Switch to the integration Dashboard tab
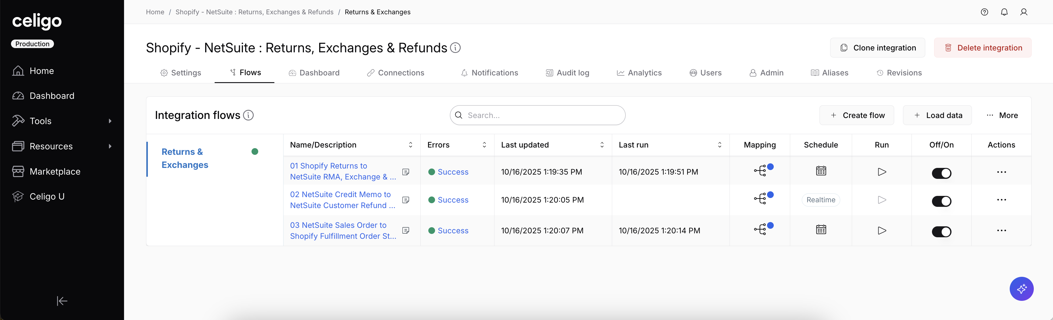This screenshot has width=1053, height=320. click(314, 73)
